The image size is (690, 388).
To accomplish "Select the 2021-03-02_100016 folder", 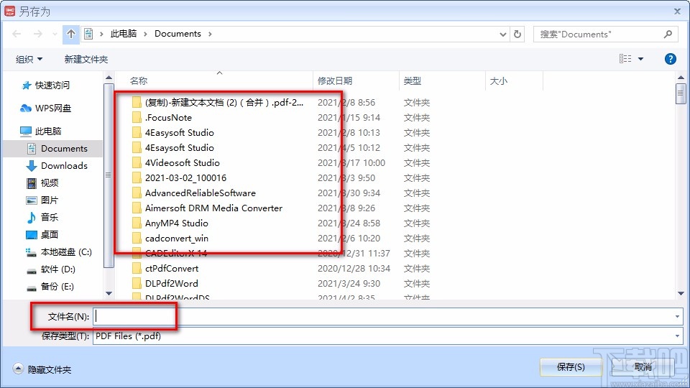I will click(x=185, y=177).
